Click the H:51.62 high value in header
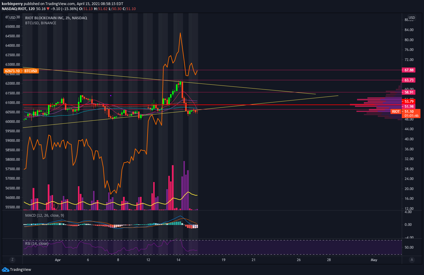The image size is (424, 275). click(x=101, y=9)
